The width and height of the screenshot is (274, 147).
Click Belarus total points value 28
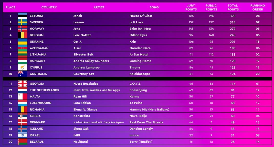[x=233, y=142]
